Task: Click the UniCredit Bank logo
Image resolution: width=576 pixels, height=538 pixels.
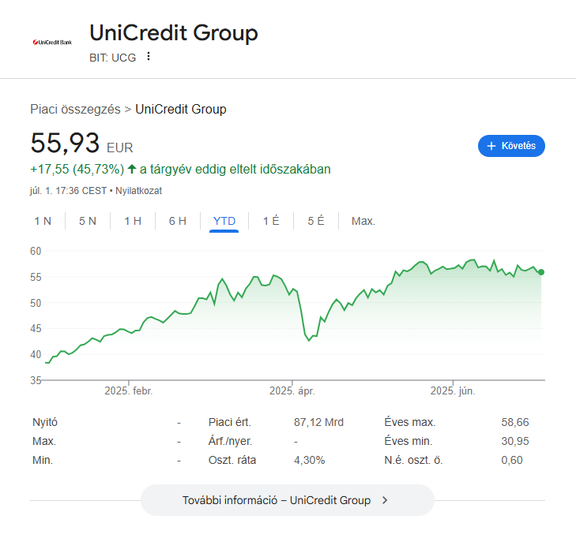Action: click(52, 42)
